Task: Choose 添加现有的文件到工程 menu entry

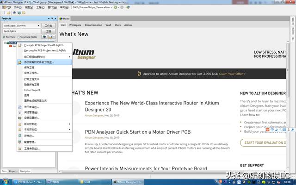Action: (44, 62)
